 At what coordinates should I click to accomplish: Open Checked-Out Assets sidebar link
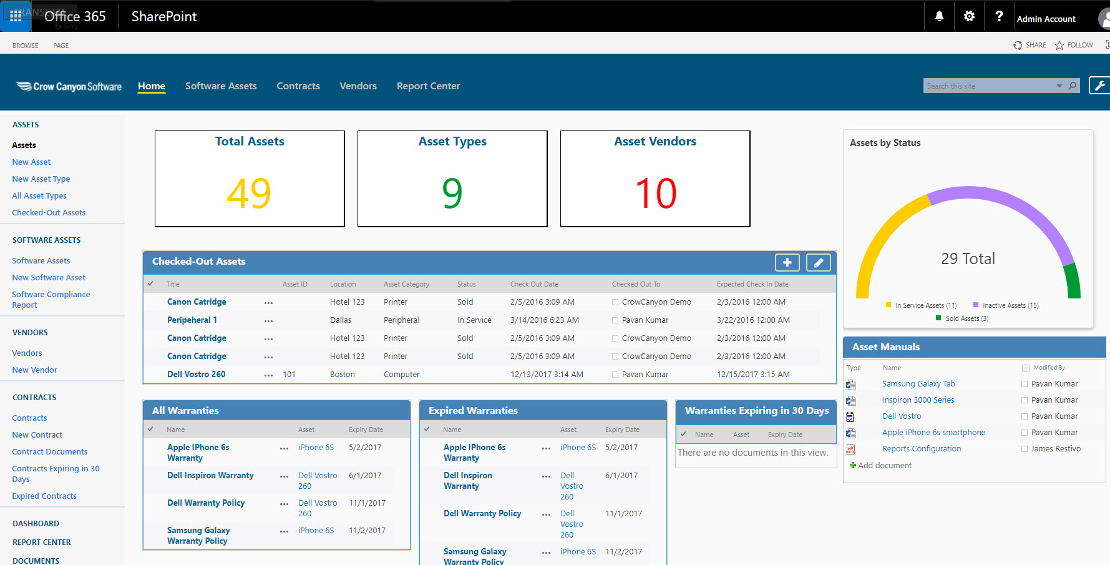pos(49,212)
